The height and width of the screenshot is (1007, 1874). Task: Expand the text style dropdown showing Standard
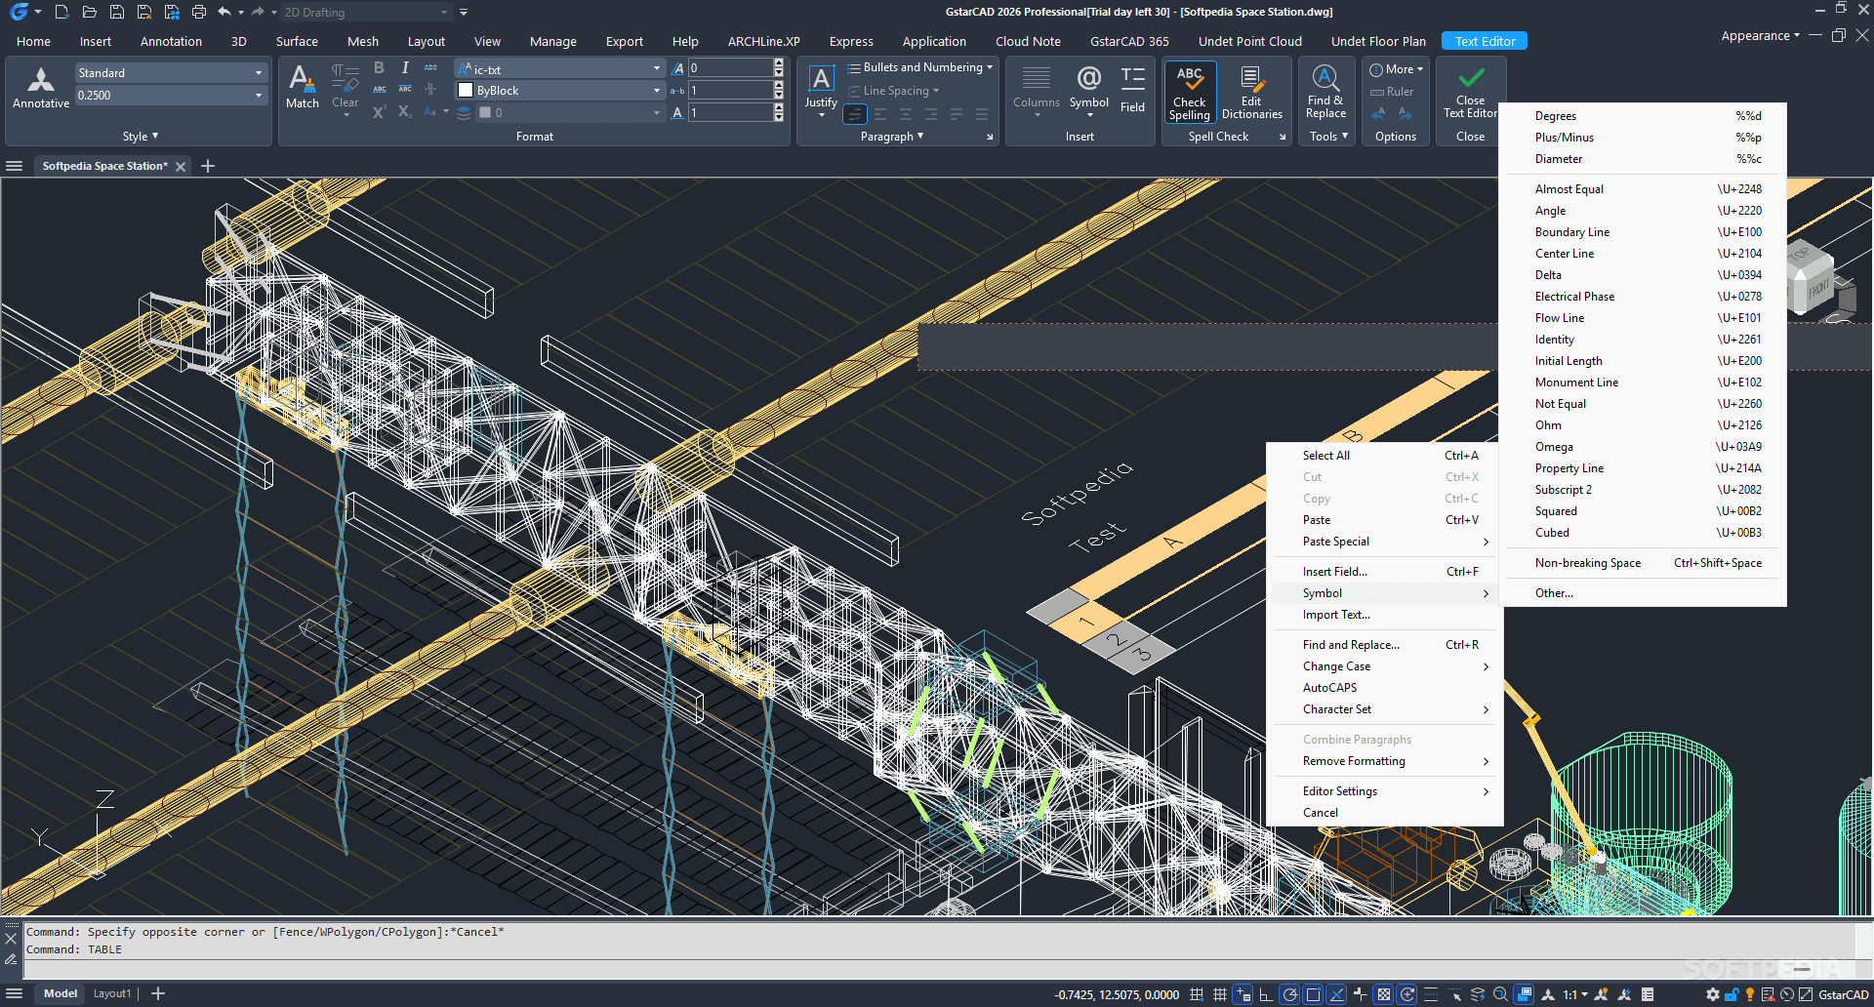(259, 72)
